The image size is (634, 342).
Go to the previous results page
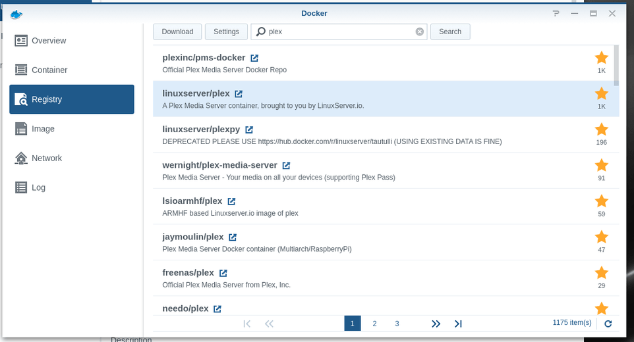(269, 324)
